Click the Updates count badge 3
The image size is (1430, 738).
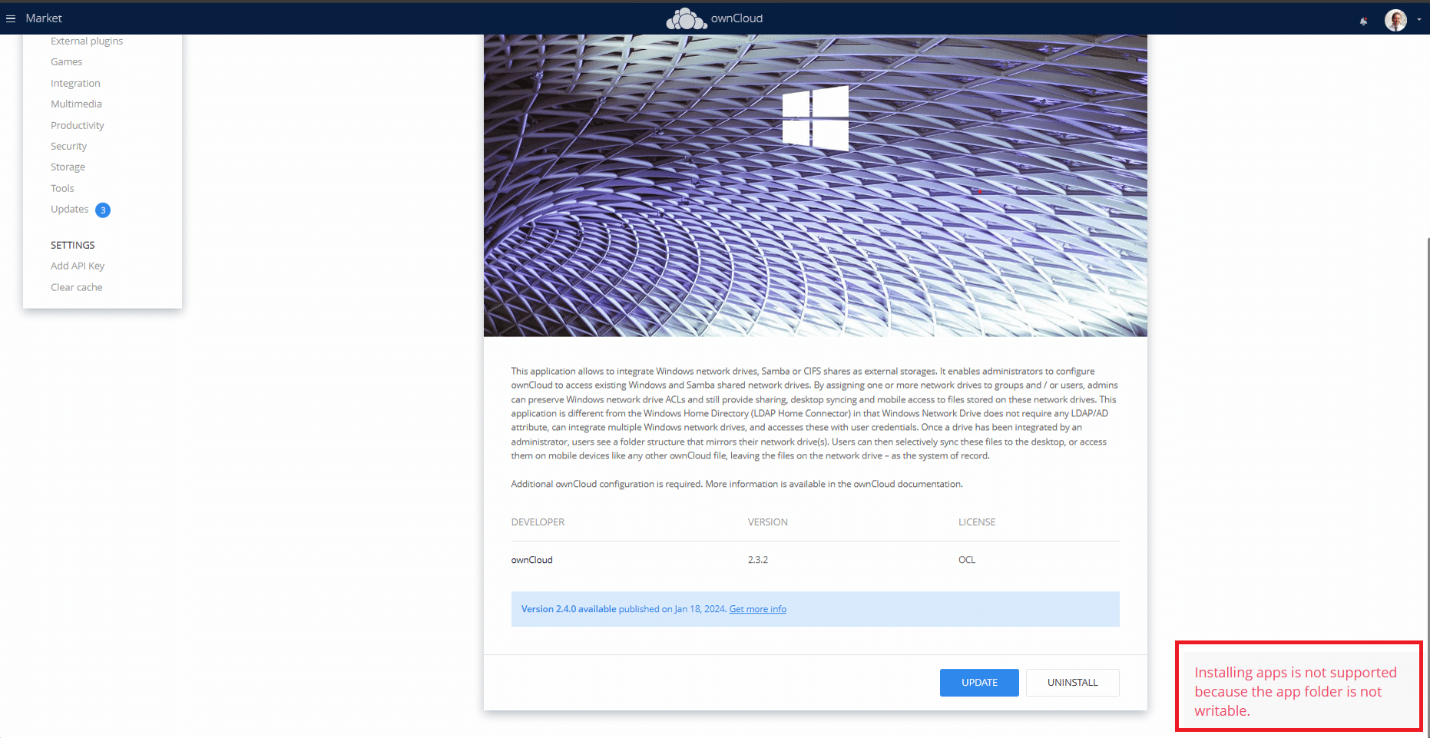[103, 210]
